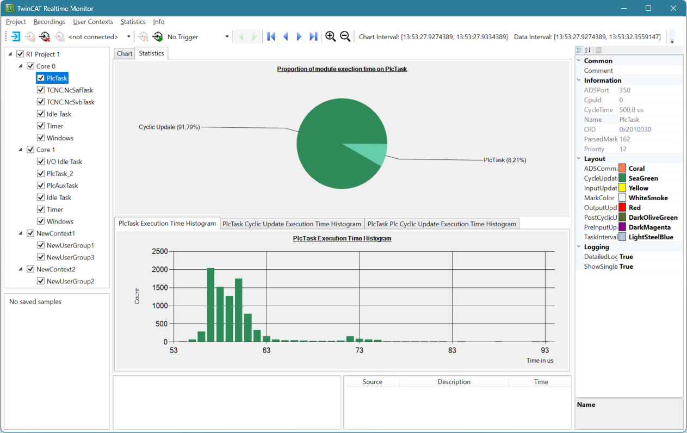
Task: Click the zoom out magnifier icon
Action: pyautogui.click(x=345, y=36)
